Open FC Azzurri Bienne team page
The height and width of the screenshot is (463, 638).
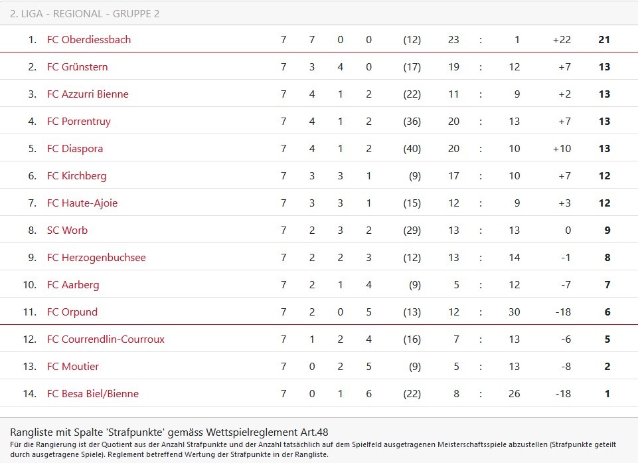[x=88, y=94]
